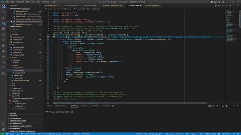The width and height of the screenshot is (241, 135).
Task: Open the new terminal profile dropdown arrow
Action: pyautogui.click(x=220, y=106)
